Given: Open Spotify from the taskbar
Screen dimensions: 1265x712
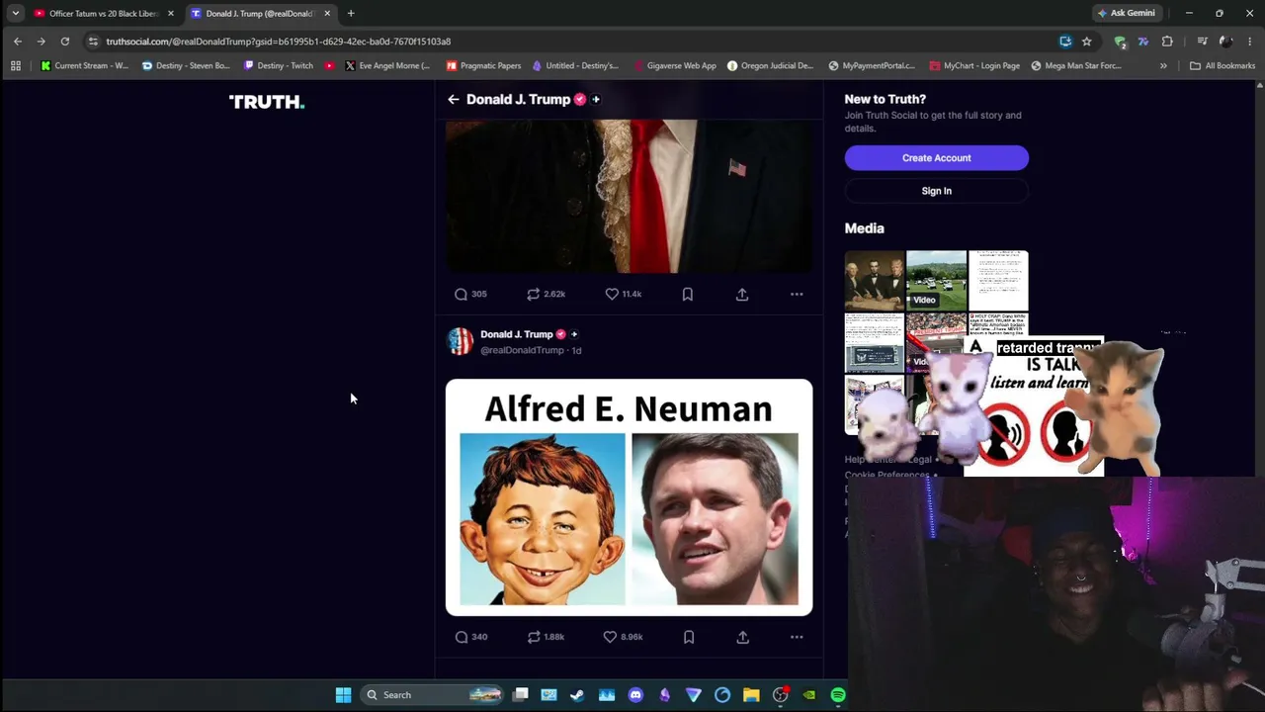Looking at the screenshot, I should click(838, 695).
